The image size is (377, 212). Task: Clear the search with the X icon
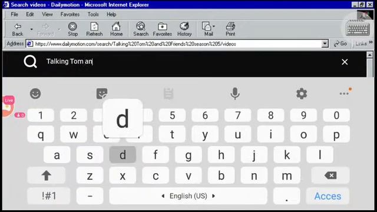click(345, 62)
